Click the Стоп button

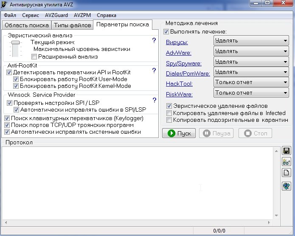point(255,133)
